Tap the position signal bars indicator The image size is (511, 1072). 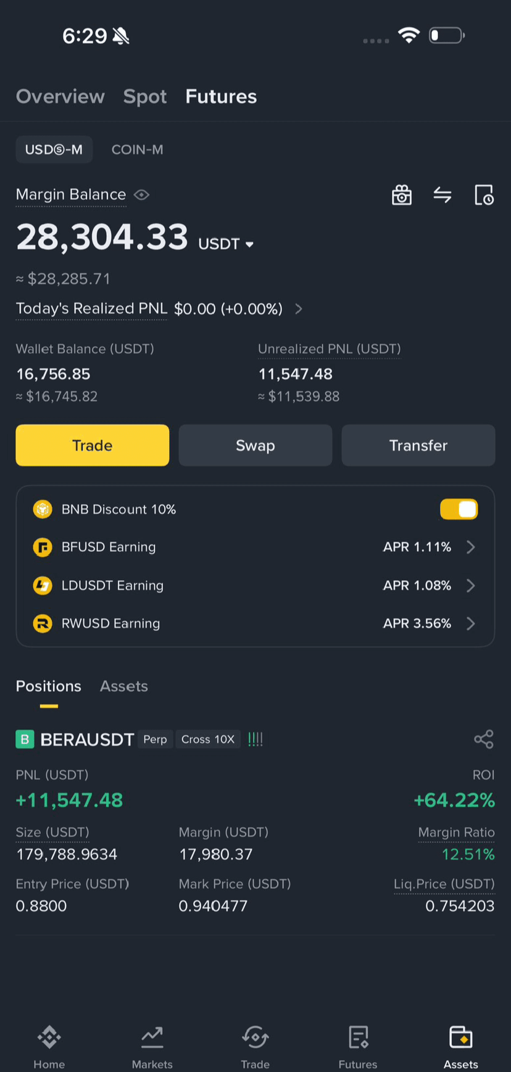coord(255,739)
